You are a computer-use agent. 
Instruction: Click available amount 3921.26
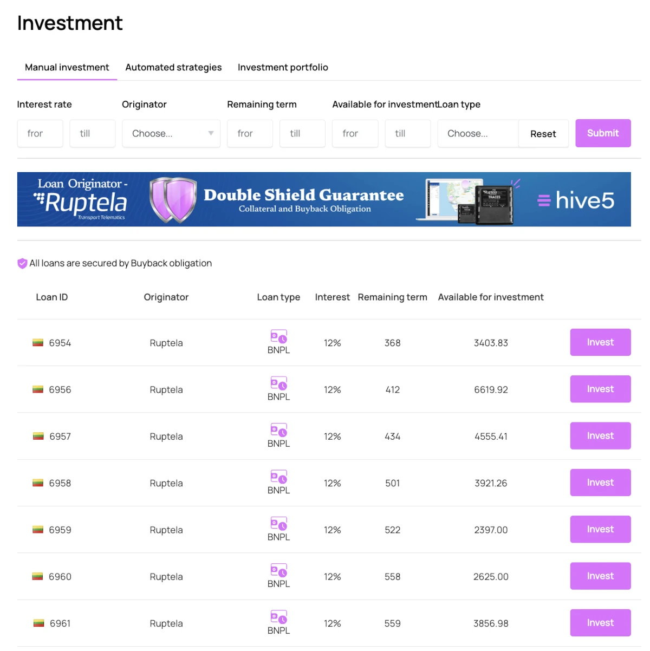click(x=491, y=483)
